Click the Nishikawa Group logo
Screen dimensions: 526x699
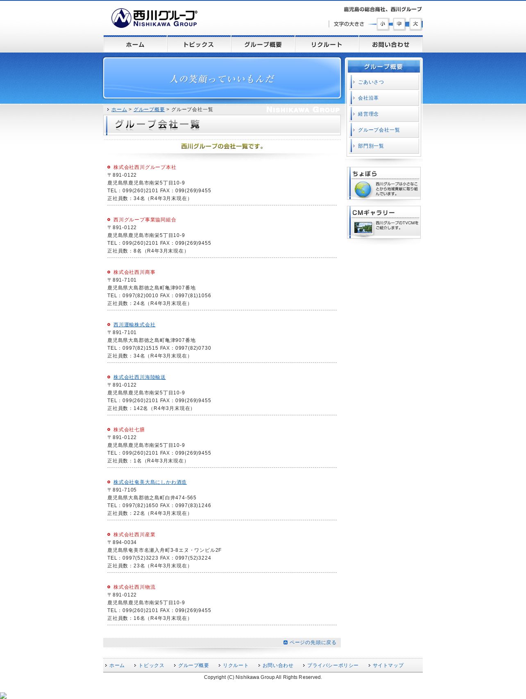pos(154,18)
